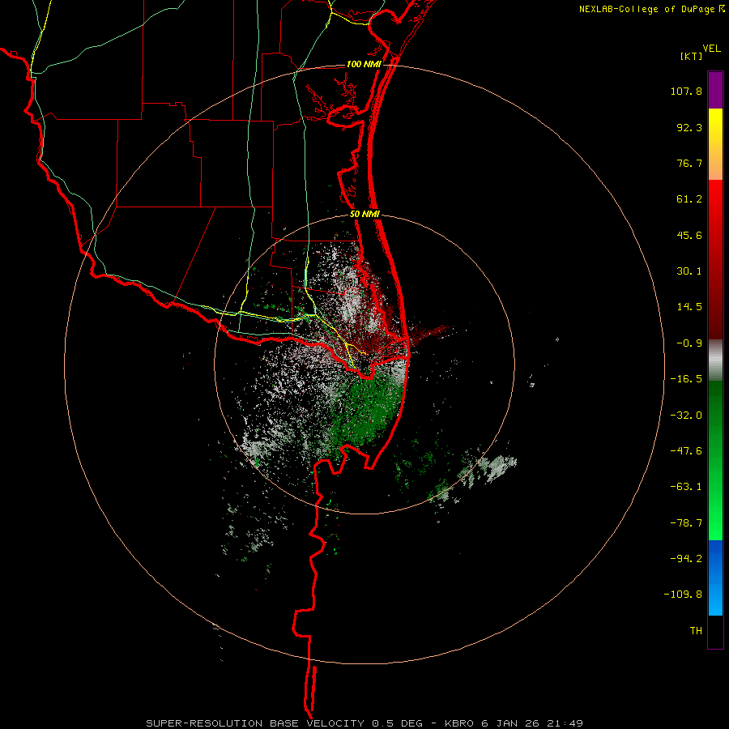Select the 14.5 legend value
This screenshot has height=729, width=729.
pyautogui.click(x=689, y=307)
